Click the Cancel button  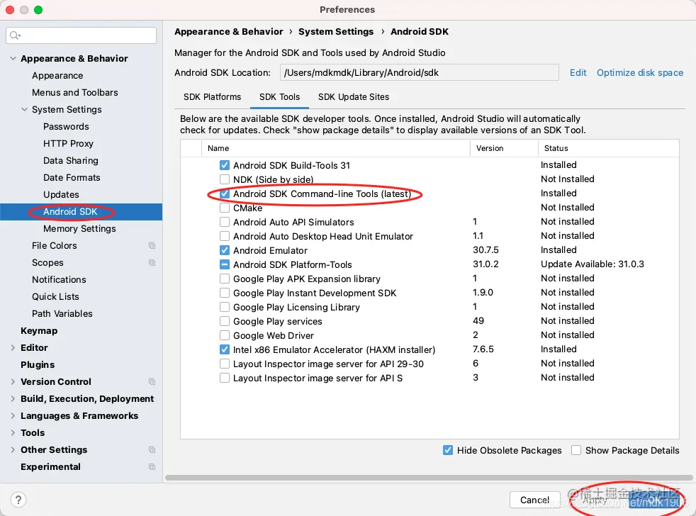pyautogui.click(x=534, y=500)
